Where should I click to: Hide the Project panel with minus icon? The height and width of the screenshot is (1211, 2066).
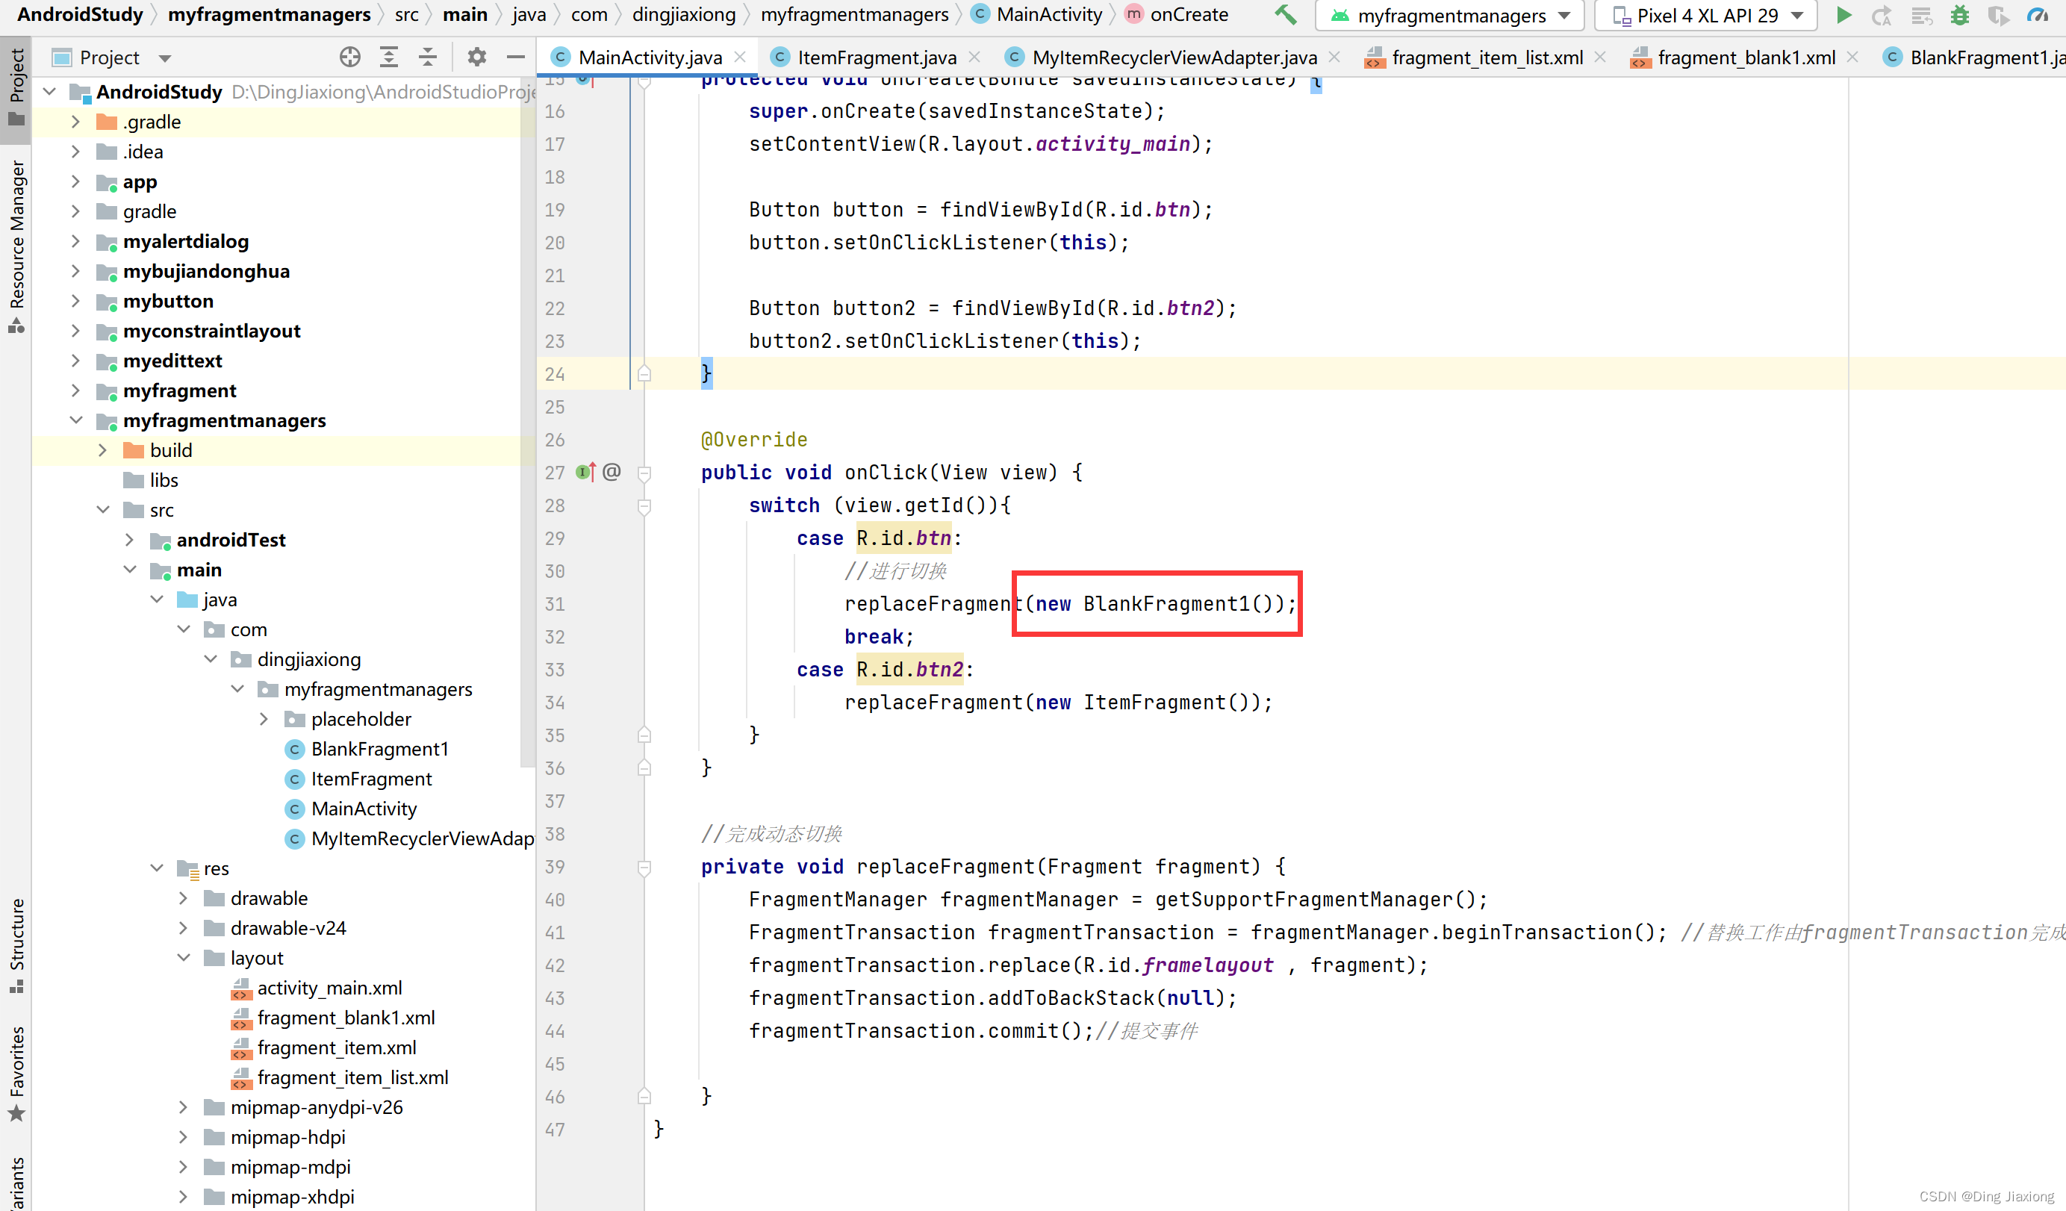tap(516, 57)
